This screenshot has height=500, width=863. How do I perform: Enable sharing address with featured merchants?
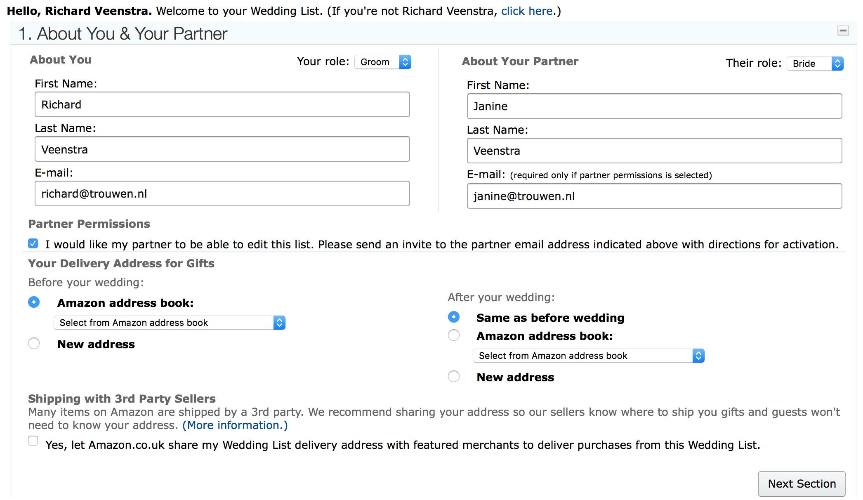[x=33, y=441]
